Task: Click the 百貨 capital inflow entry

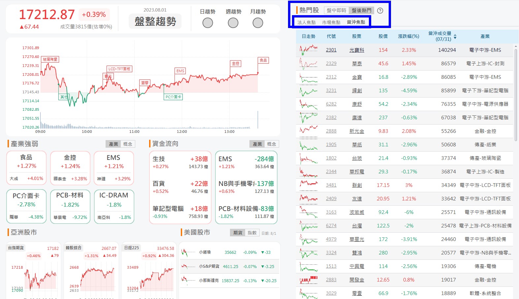Action: [180, 187]
